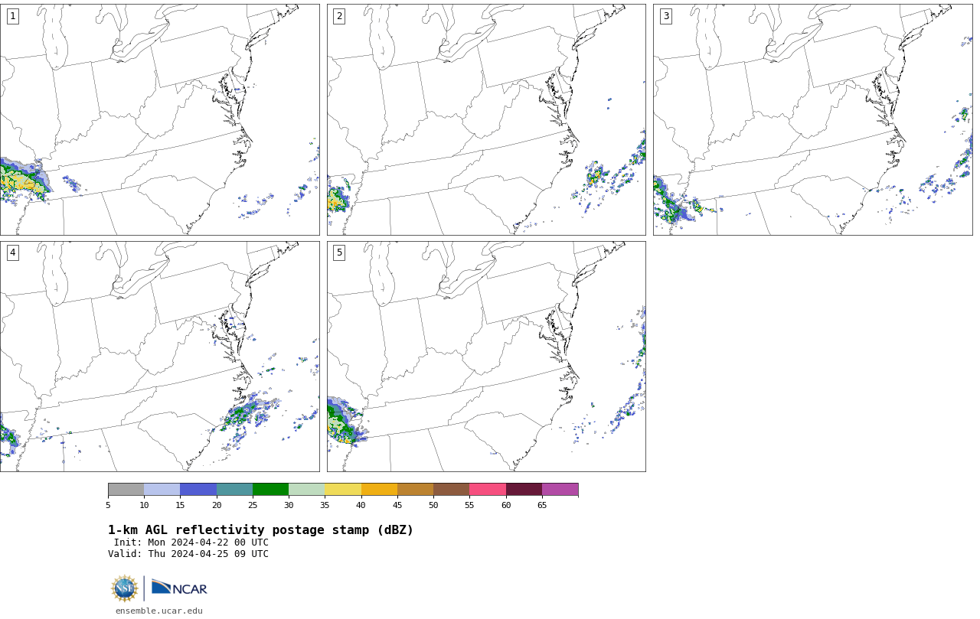Click the number 2 panel label
The width and height of the screenshot is (980, 619).
tap(339, 16)
